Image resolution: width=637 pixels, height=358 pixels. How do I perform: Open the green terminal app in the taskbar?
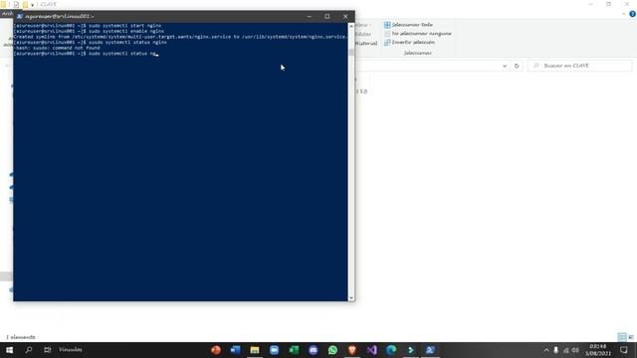(411, 350)
